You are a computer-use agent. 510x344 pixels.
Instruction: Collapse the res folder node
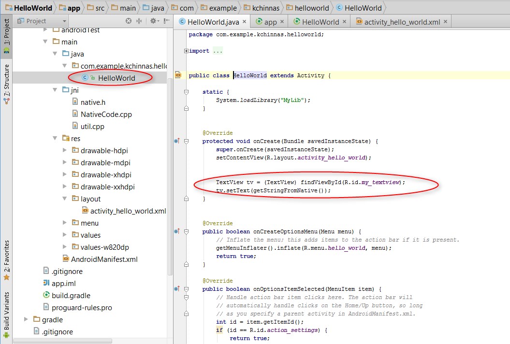point(55,138)
